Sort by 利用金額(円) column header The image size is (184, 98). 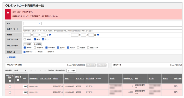pyautogui.click(x=128, y=78)
